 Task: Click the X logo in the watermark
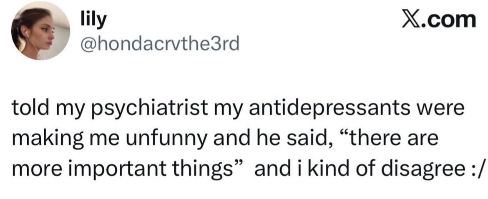[411, 20]
